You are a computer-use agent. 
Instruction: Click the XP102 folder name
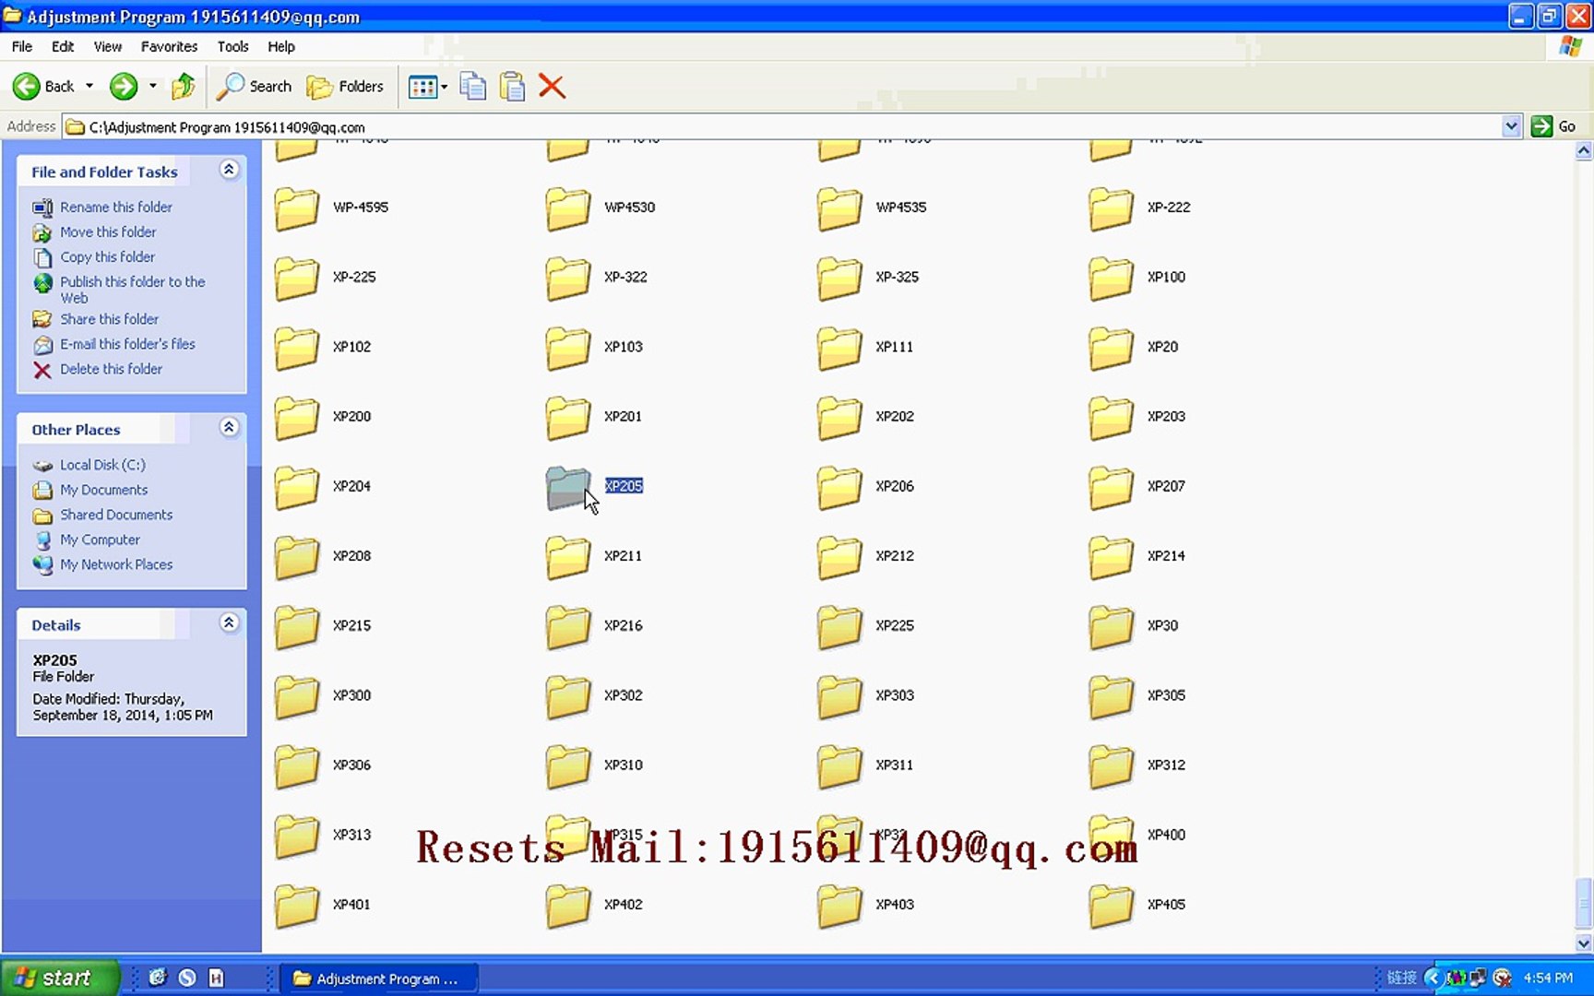pos(351,347)
